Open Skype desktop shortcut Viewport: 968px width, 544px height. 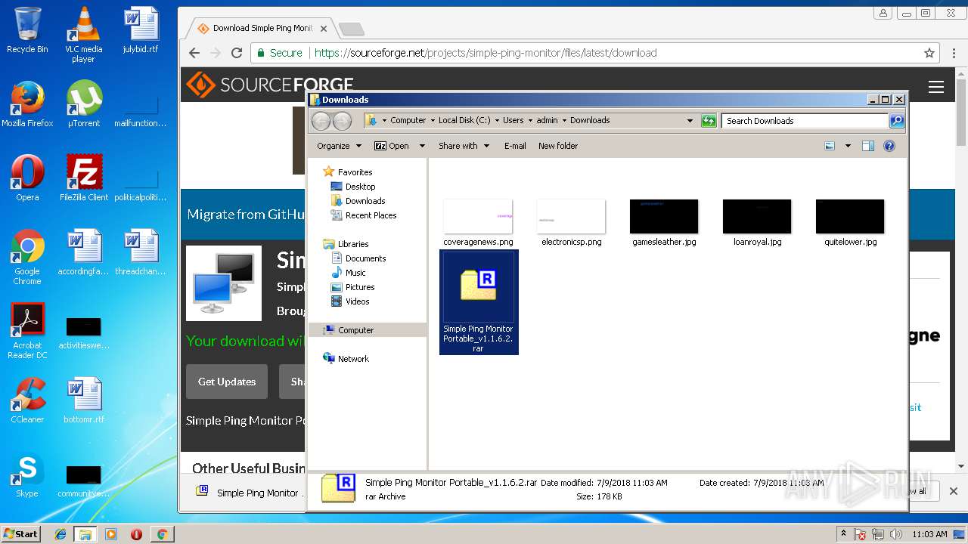click(x=27, y=474)
